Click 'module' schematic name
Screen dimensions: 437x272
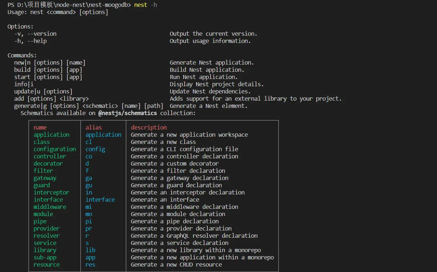coord(43,214)
